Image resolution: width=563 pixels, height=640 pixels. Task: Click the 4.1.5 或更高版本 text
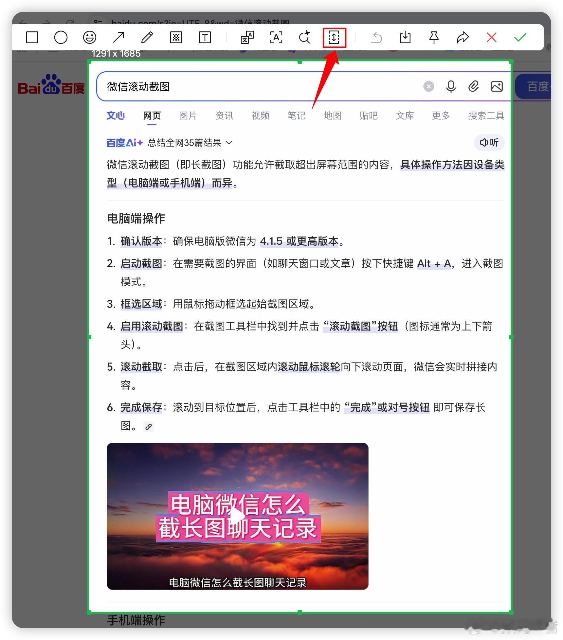(x=299, y=241)
